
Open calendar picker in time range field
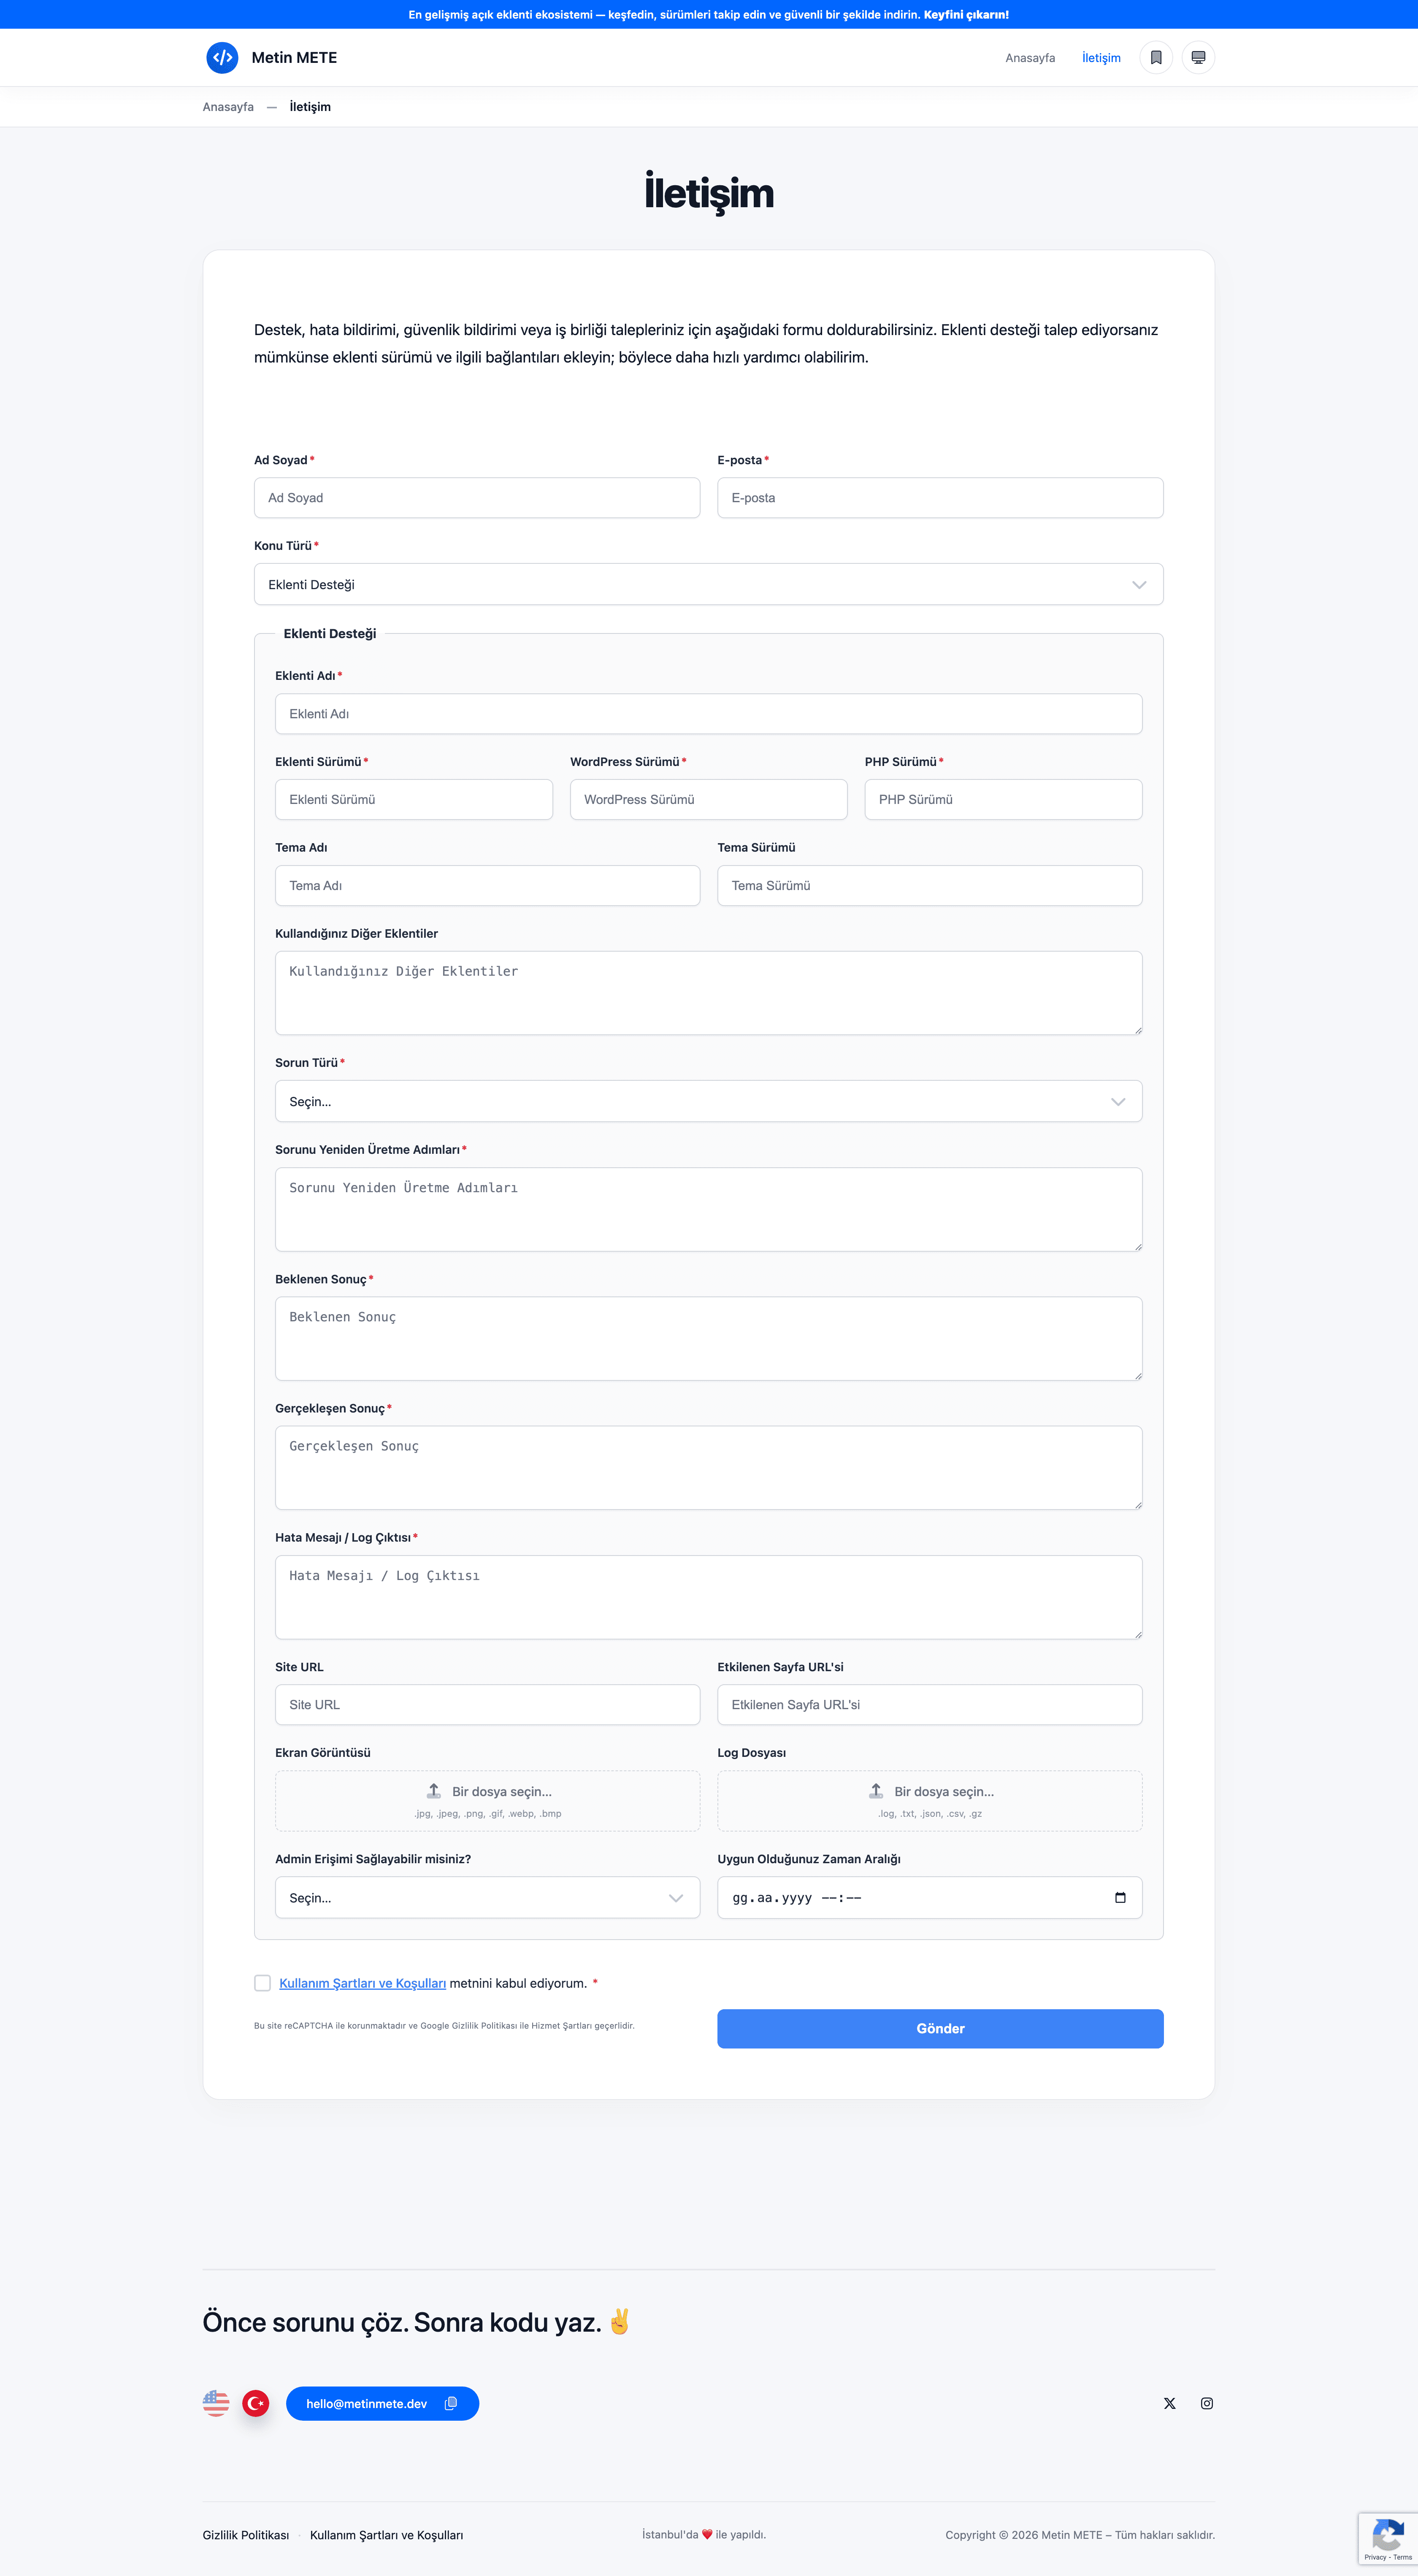tap(1120, 1898)
